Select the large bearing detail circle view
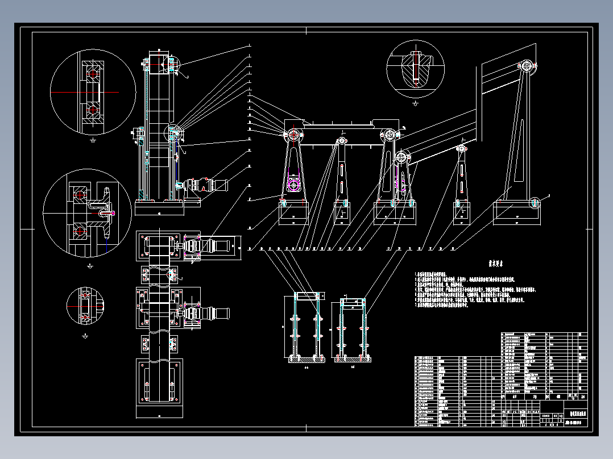The image size is (613, 459). tap(93, 92)
